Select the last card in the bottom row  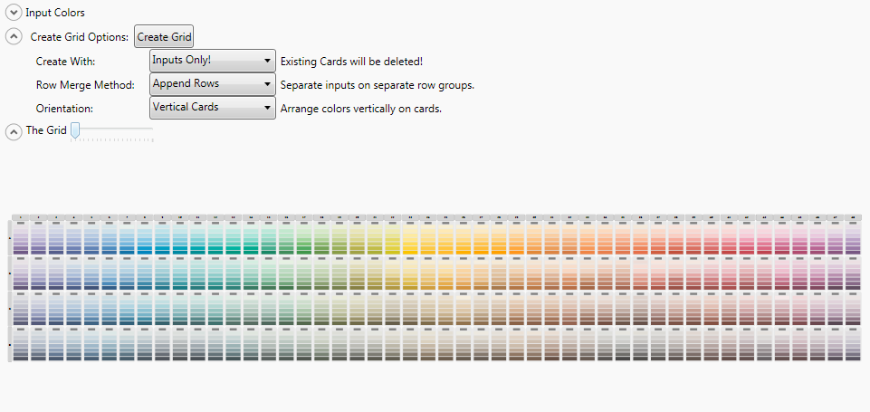click(x=853, y=344)
